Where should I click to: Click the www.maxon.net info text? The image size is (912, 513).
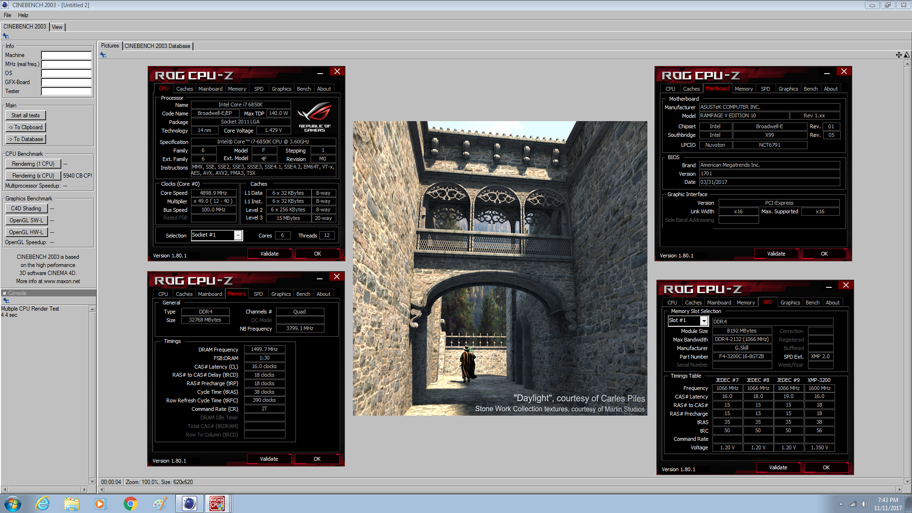tap(62, 281)
